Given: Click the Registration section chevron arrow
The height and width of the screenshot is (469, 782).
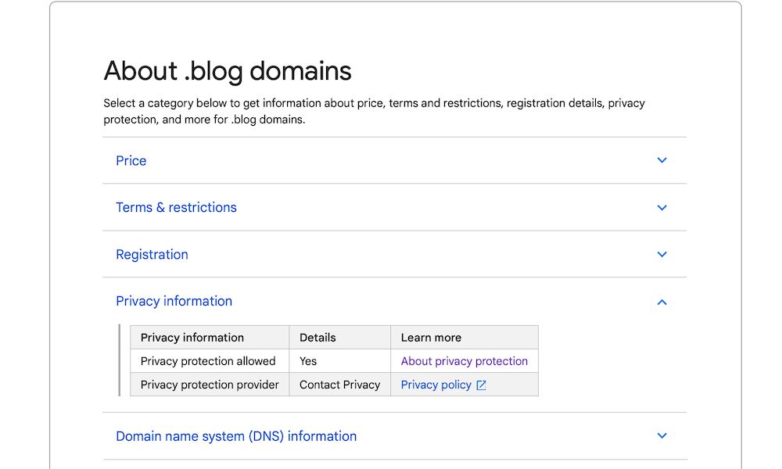Looking at the screenshot, I should click(662, 254).
